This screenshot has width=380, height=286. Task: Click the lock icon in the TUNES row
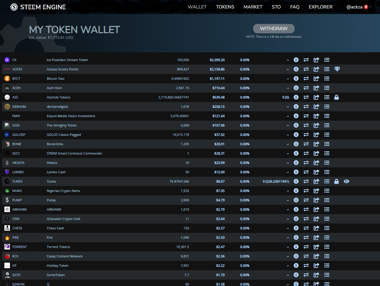336,181
